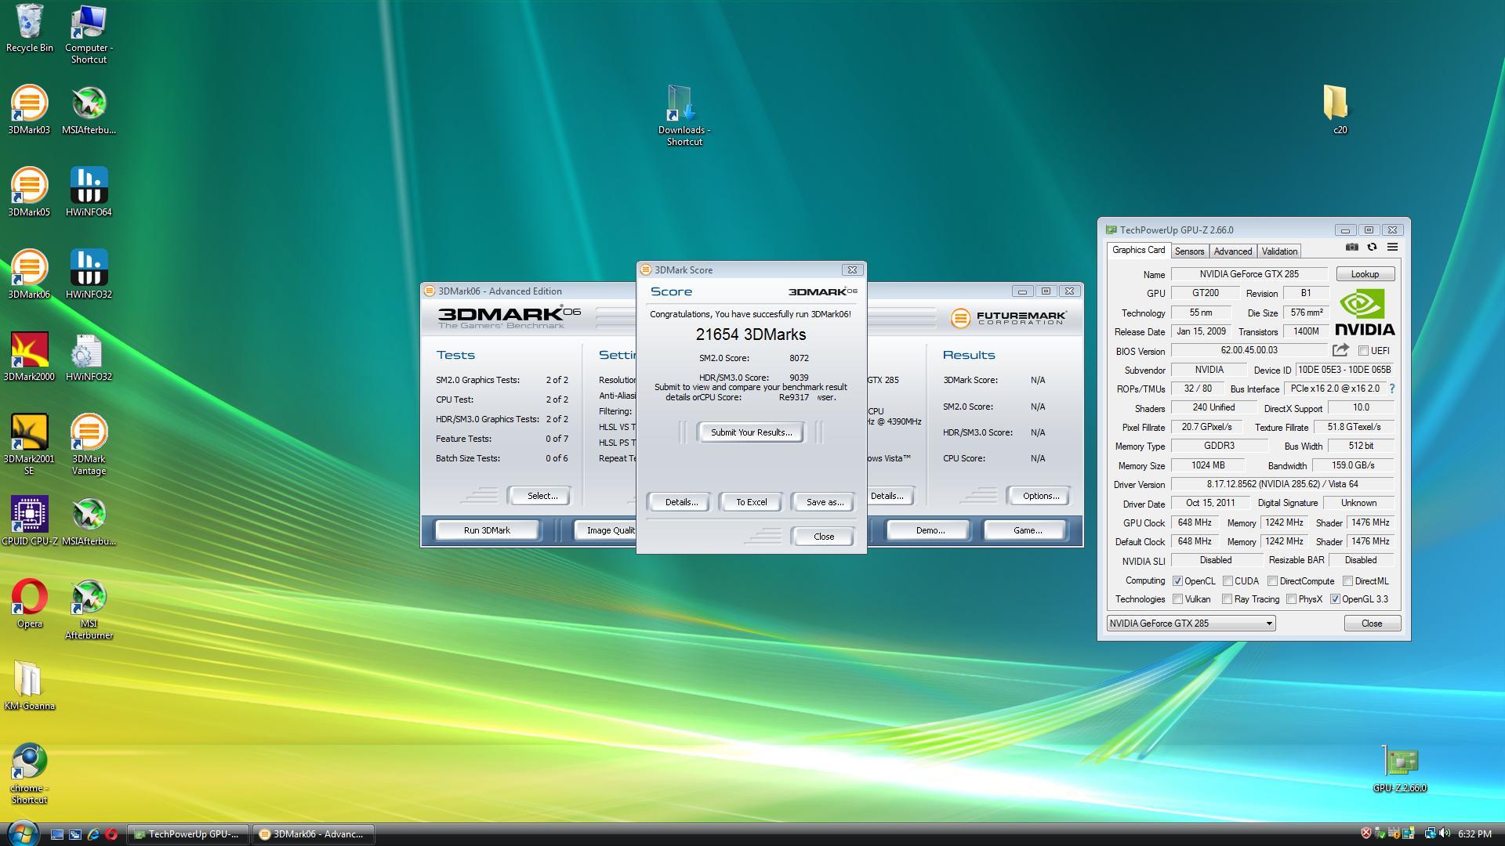Click the Lookup button in GPU-Z
1505x846 pixels.
point(1364,274)
